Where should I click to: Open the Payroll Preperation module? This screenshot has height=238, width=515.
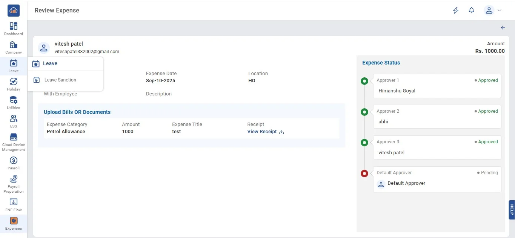click(x=14, y=184)
